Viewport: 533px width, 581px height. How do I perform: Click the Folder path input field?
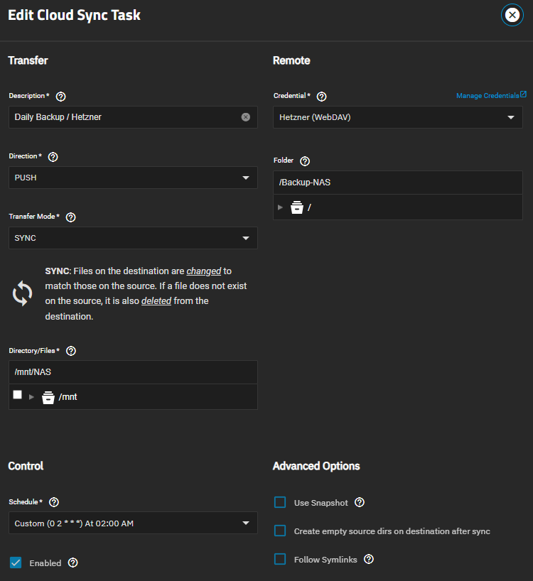(398, 183)
